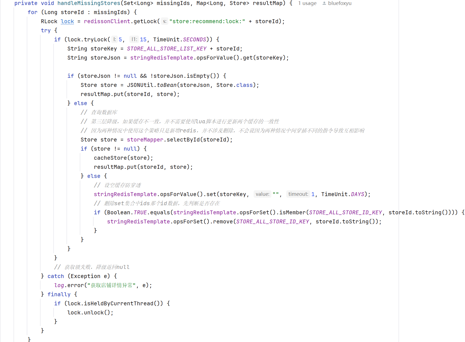Screen dimensions: 465x342
Task: Click cacheStore(store) method call
Action: (122, 158)
